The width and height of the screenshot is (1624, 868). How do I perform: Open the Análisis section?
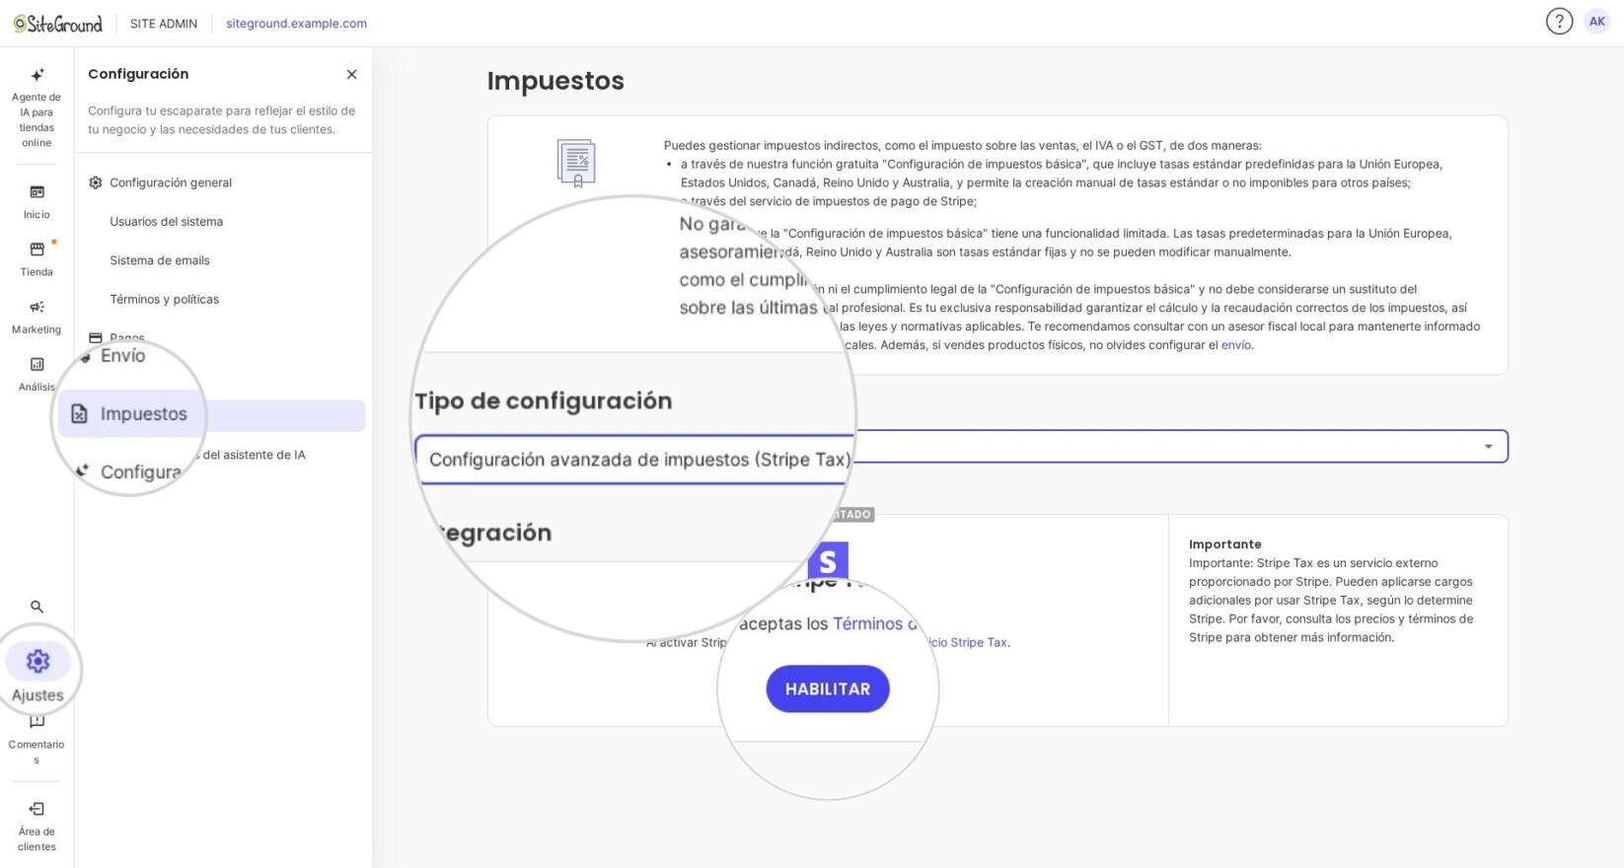click(37, 374)
